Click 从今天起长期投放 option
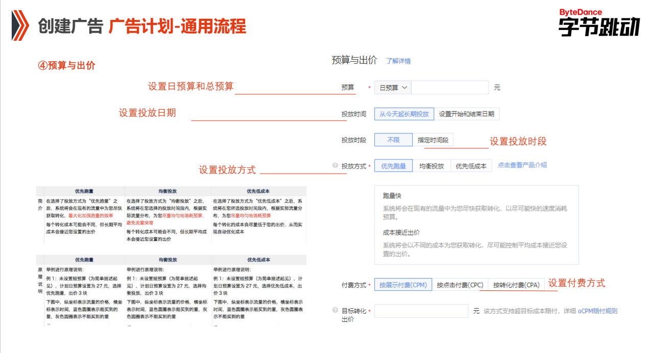The image size is (650, 353). pos(403,114)
